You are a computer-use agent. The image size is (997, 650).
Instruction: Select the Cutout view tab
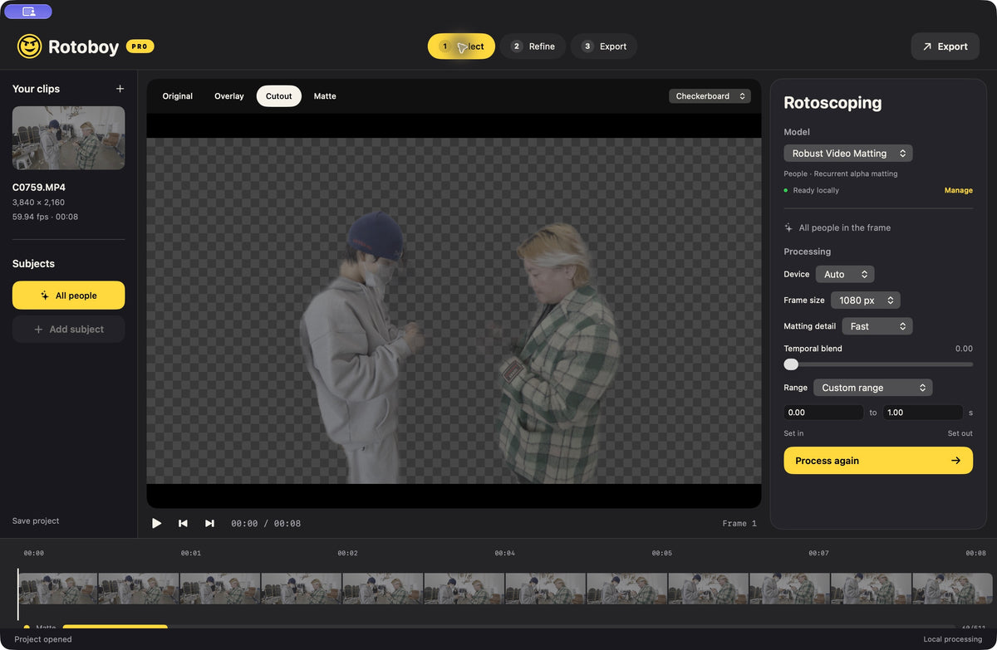(279, 96)
